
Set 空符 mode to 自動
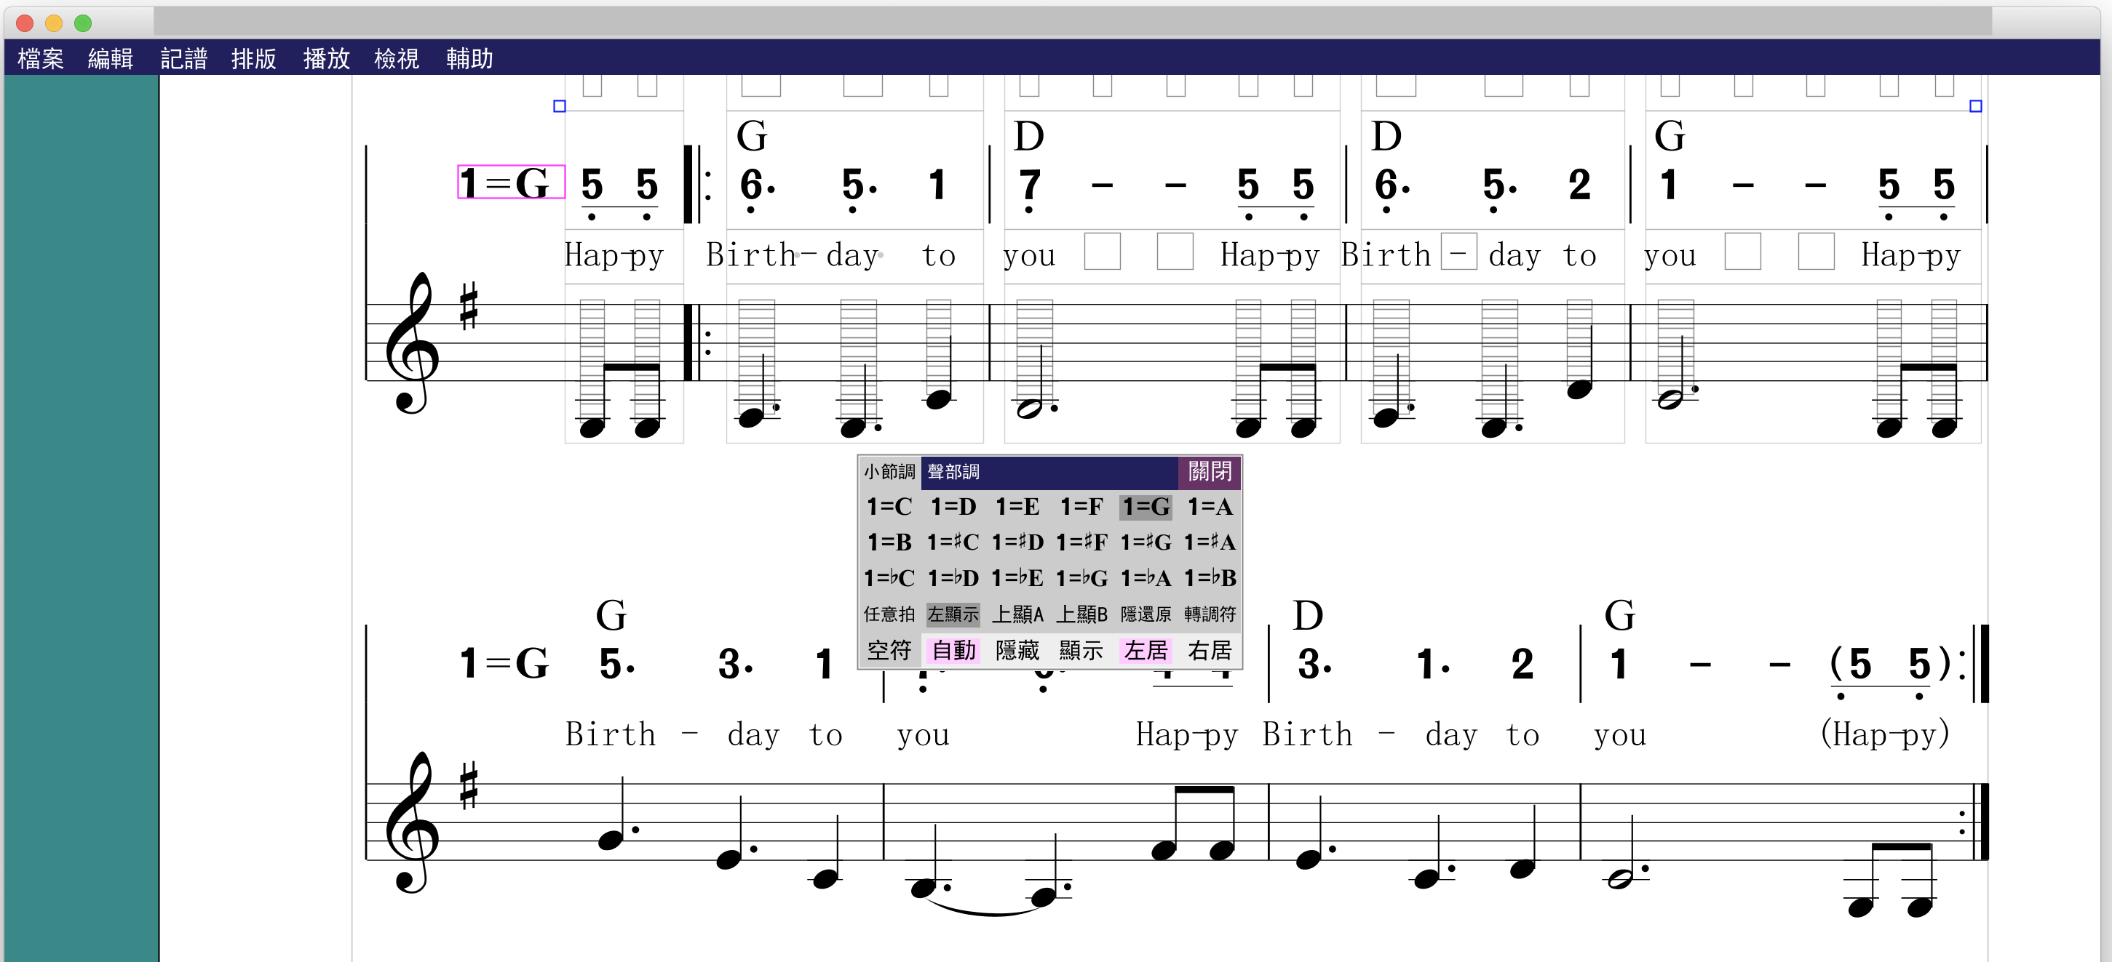pos(953,651)
